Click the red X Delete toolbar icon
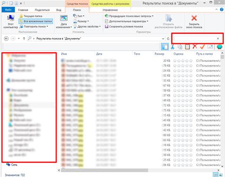The width and height of the screenshot is (225, 177). (195, 47)
